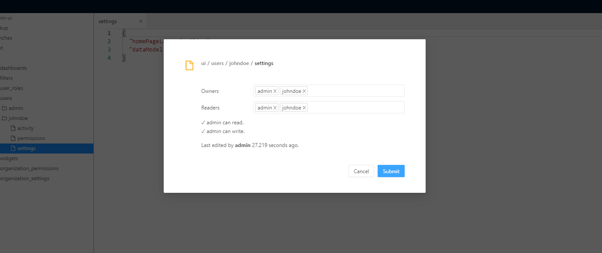Viewport: 602px width, 253px height.
Task: Click the activity file icon in tree
Action: pyautogui.click(x=13, y=128)
